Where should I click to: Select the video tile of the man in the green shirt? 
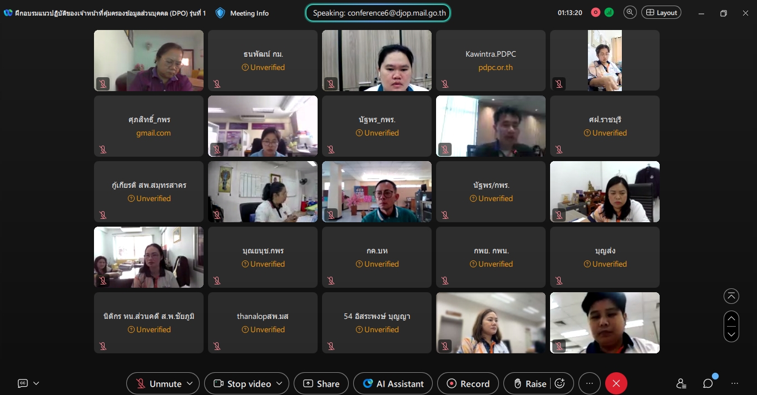pyautogui.click(x=377, y=192)
